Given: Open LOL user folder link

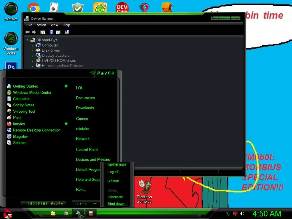Looking at the screenshot, I should pos(79,88).
